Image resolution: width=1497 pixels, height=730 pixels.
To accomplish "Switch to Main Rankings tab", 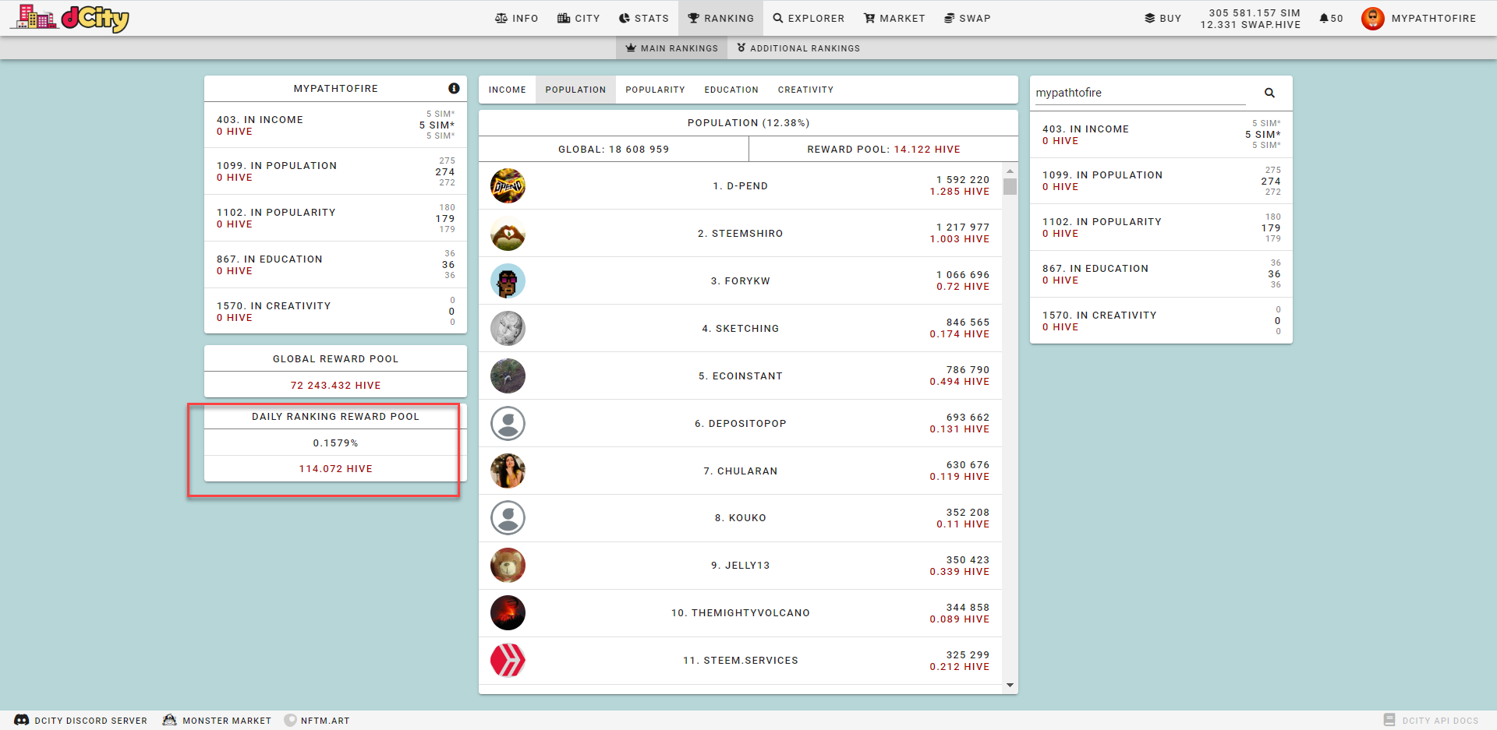I will click(x=671, y=48).
